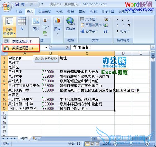156x147 pixels.
Task: Insert an Omega symbol
Action: (105, 31)
